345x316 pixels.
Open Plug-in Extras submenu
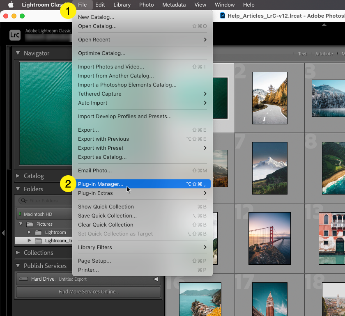tap(143, 193)
